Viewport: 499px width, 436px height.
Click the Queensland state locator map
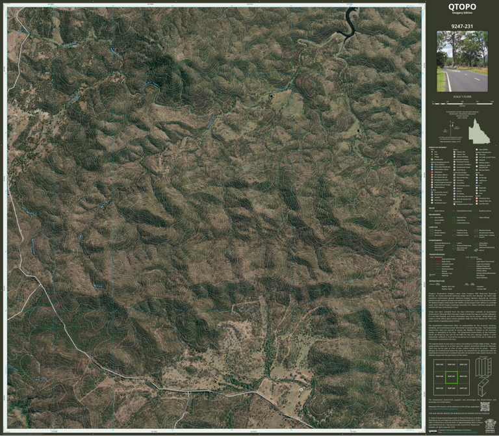pos(480,131)
